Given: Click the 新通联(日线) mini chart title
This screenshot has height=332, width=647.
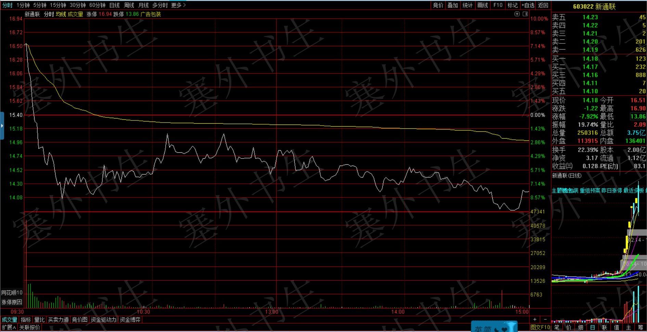Looking at the screenshot, I should pyautogui.click(x=567, y=176).
